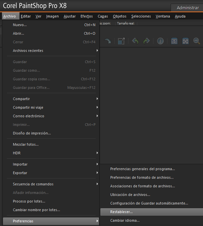This screenshot has height=226, width=203.
Task: Open Preferencias de formato de archivos...
Action: tap(152, 177)
